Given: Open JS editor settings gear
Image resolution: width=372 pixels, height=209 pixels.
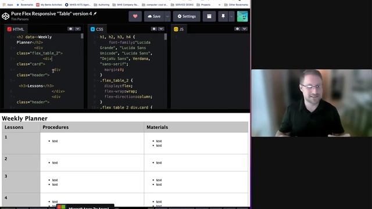Looking at the screenshot, I should coord(237,29).
